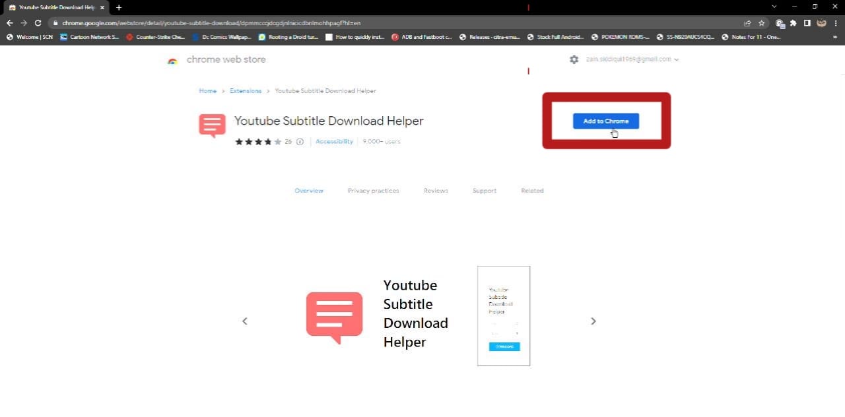Switch to the Overview tab

click(x=309, y=190)
